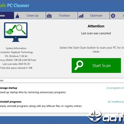Click the Uninstall programs heading
The width and height of the screenshot is (124, 124).
[x=10, y=102]
